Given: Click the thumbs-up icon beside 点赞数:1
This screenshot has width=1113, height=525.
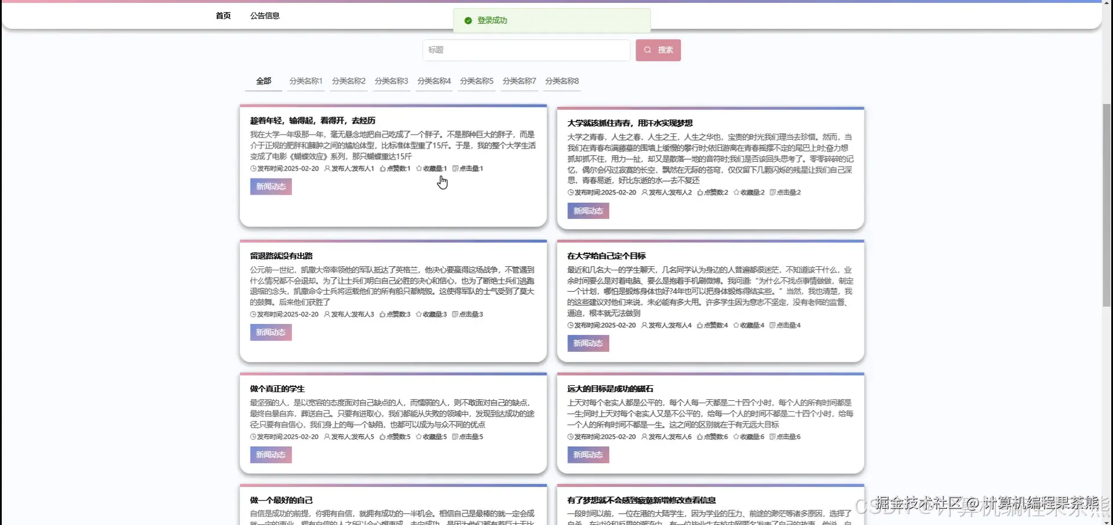Looking at the screenshot, I should (x=382, y=168).
